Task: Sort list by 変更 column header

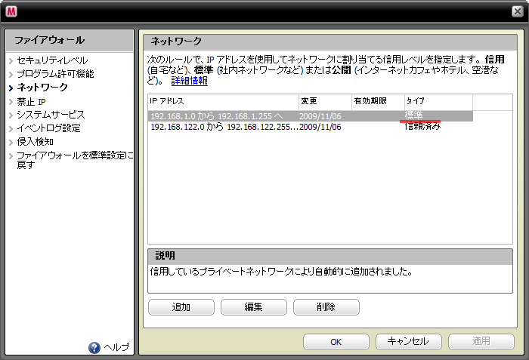Action: click(x=324, y=101)
